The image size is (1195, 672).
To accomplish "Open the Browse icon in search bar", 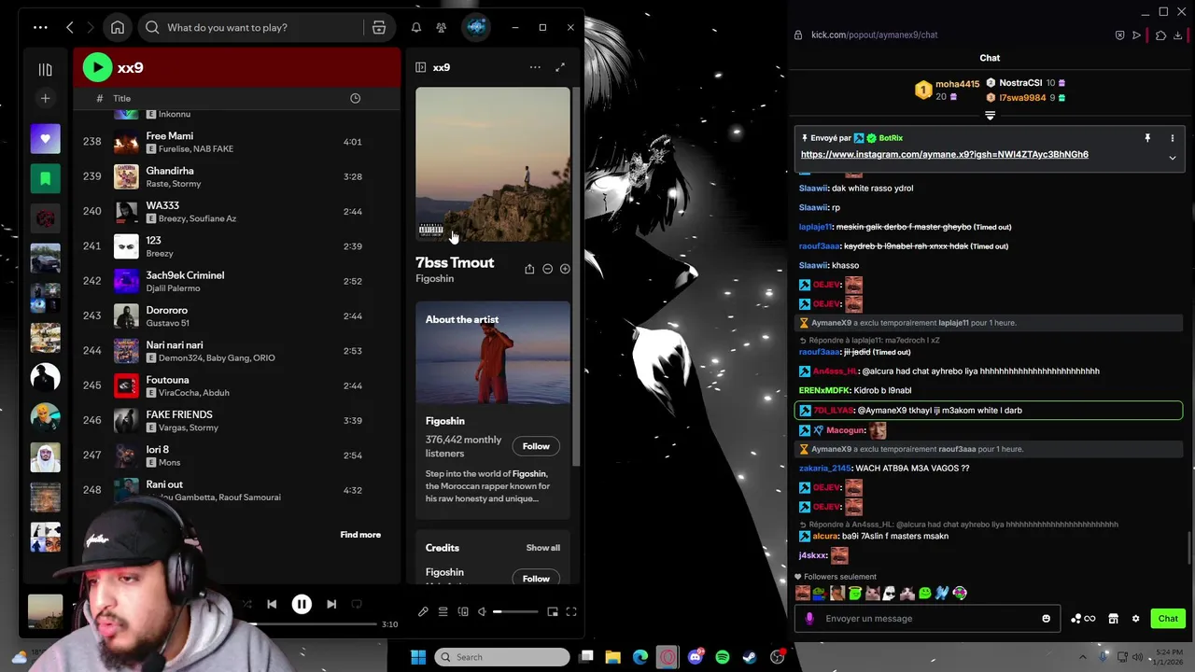I will (x=379, y=28).
